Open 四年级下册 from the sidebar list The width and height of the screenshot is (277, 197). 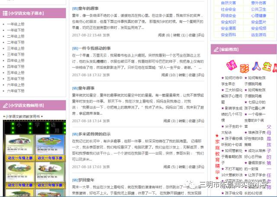pos(16,66)
